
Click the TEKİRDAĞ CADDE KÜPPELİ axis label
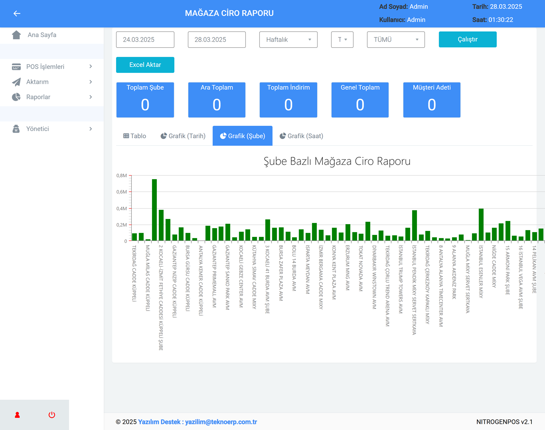(x=134, y=274)
